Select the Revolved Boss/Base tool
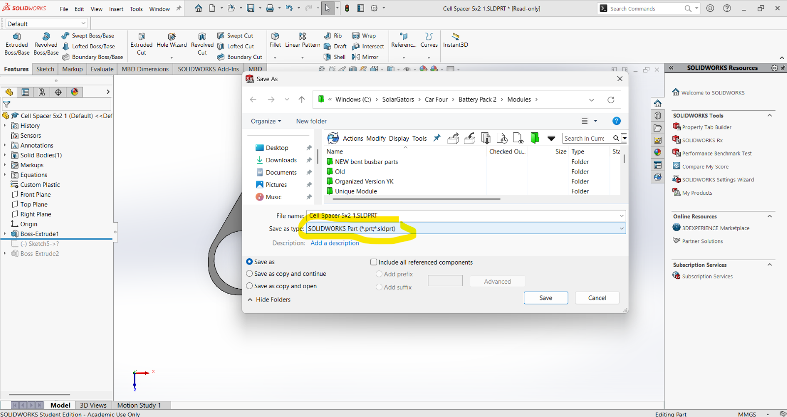This screenshot has width=787, height=417. (x=46, y=44)
